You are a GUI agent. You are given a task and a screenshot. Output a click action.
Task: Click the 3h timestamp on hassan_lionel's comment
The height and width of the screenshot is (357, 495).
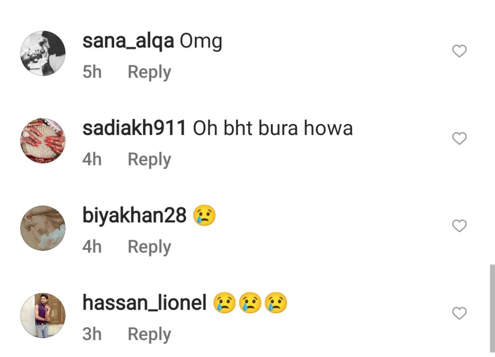(92, 334)
